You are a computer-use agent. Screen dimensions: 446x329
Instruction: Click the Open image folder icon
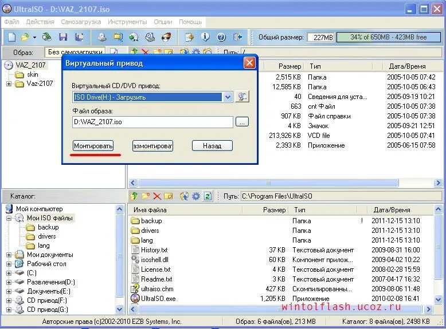tap(25, 37)
